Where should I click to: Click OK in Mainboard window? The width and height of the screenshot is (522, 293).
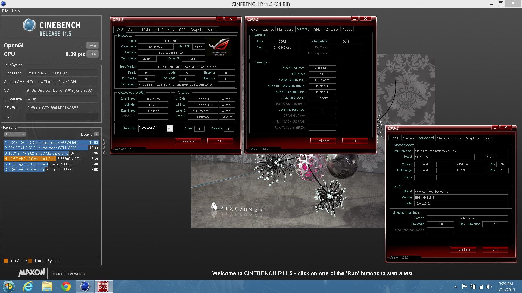495,250
